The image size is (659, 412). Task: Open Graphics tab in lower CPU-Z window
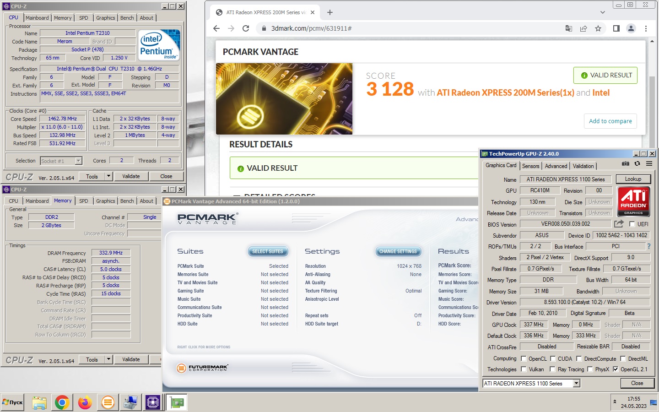[x=106, y=201]
